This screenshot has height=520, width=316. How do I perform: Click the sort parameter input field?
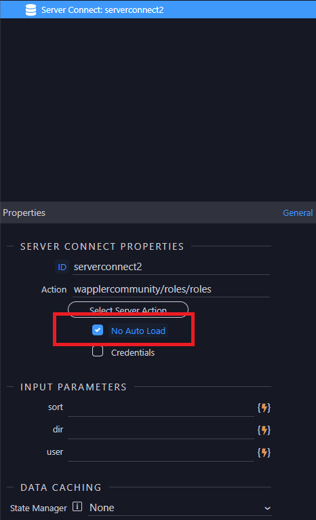tap(161, 408)
